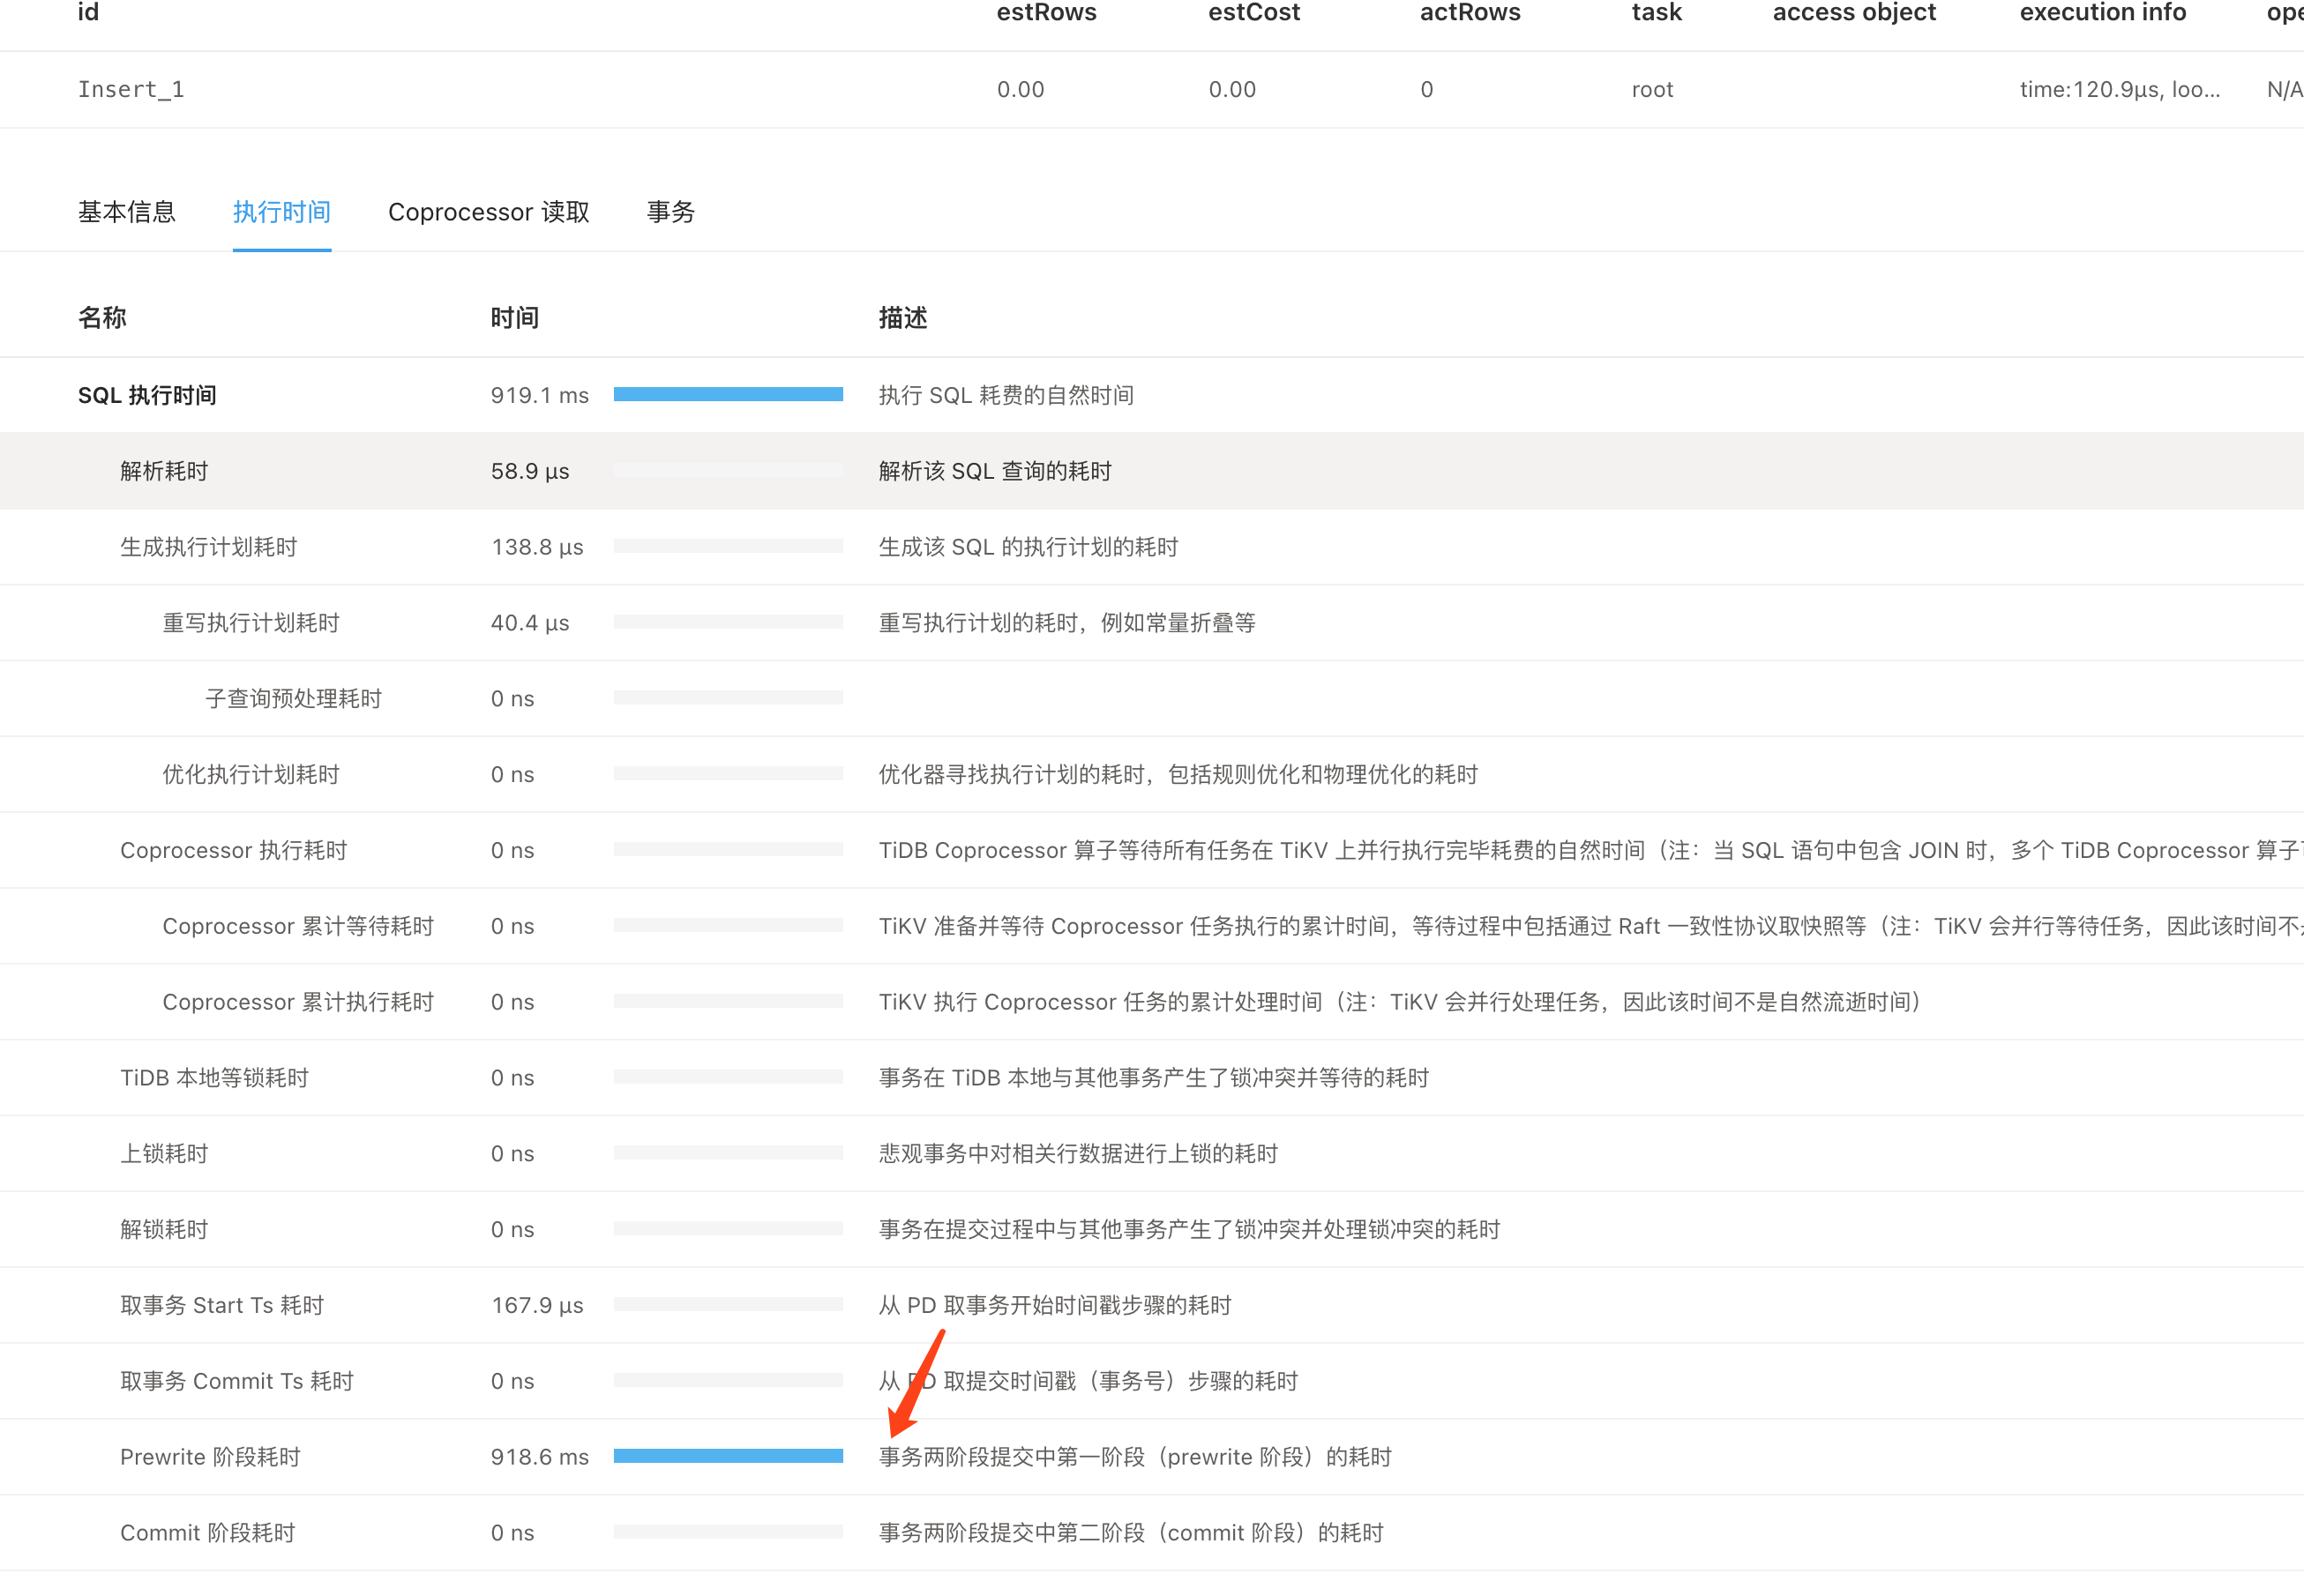The width and height of the screenshot is (2304, 1596).
Task: Click the TiKV 执行 Coprocessor 任务 description
Action: (x=1400, y=1002)
